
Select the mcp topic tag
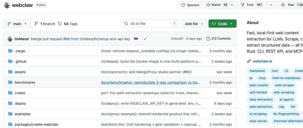262,78
